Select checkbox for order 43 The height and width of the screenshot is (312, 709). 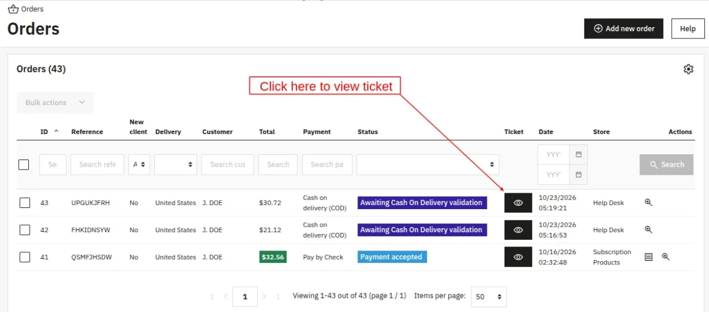[25, 203]
